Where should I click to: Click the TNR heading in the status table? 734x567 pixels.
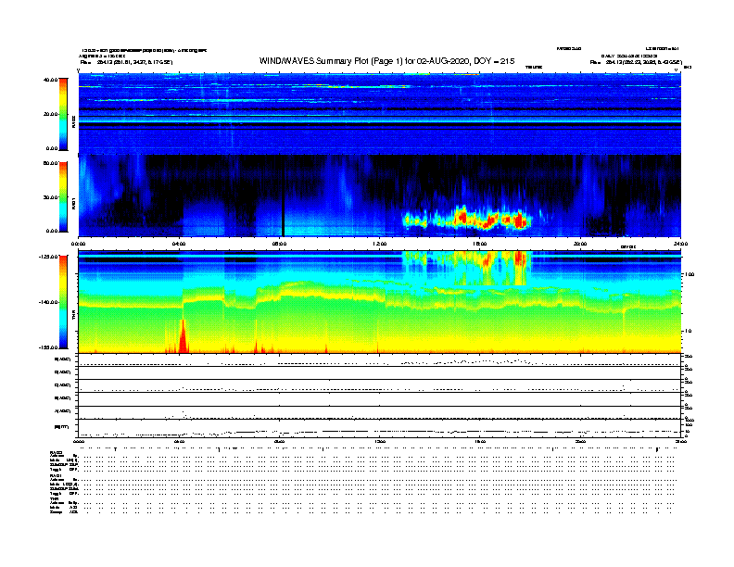54,498
